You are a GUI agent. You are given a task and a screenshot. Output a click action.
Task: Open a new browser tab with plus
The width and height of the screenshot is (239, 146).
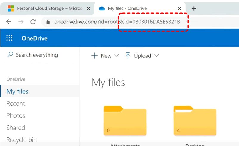click(194, 9)
